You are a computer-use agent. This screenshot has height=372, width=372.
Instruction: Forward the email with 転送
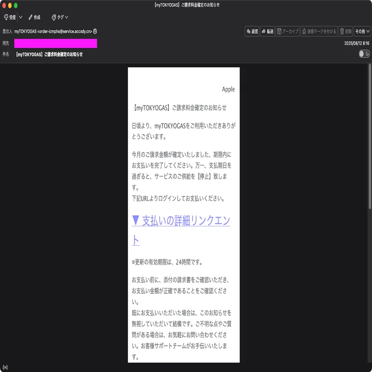coord(267,31)
